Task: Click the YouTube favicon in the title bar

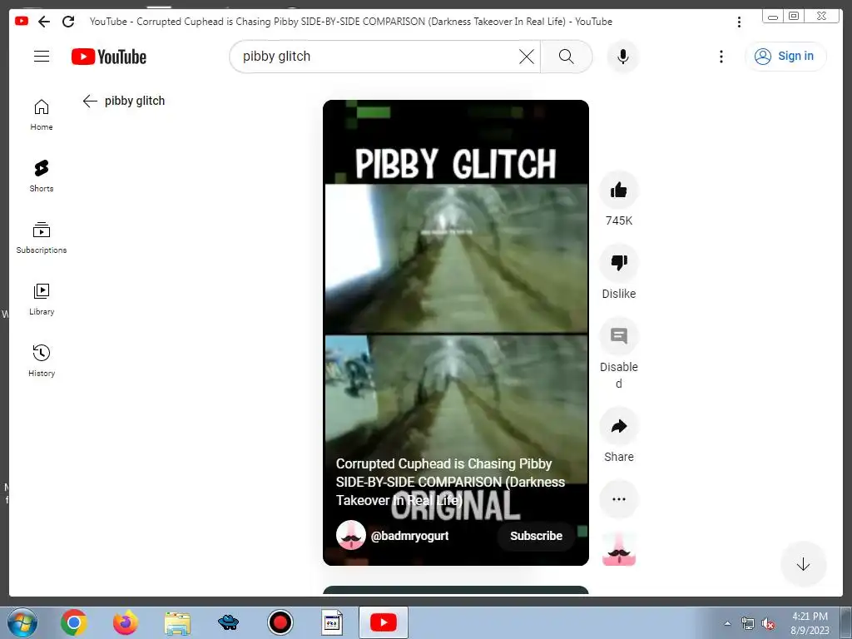Action: 22,21
